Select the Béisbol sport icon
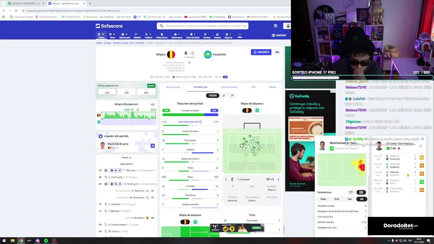The image size is (434, 244). coord(137,36)
